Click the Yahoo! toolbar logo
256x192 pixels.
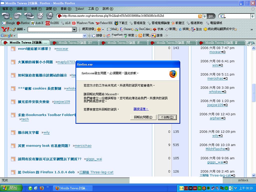click(5, 29)
